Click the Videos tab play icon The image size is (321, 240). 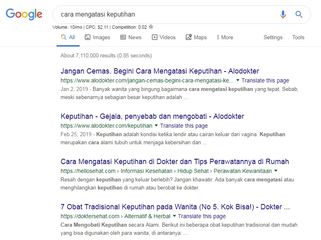tap(155, 37)
